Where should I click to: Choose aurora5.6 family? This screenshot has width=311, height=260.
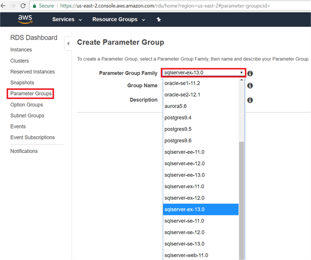tap(201, 106)
